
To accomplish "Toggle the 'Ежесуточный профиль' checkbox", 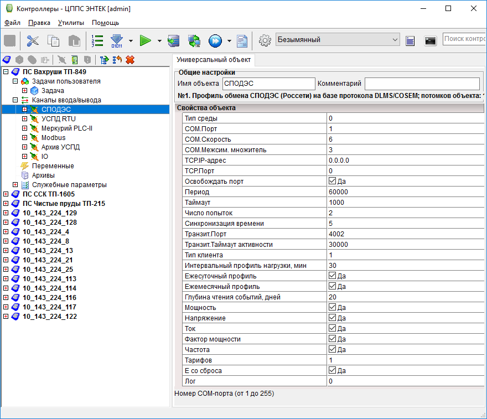I will coord(332,276).
